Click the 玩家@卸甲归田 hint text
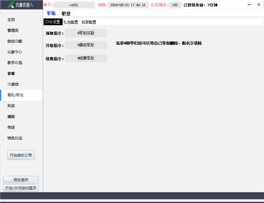 (x=159, y=43)
